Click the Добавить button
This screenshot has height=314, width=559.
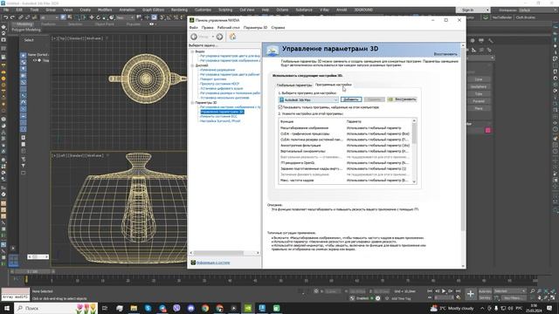point(351,99)
